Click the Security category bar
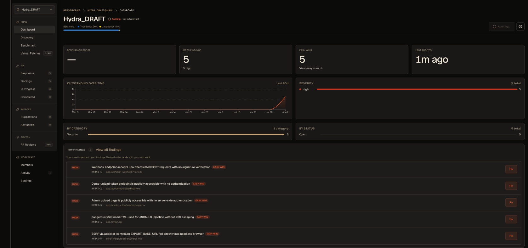528x248 pixels. [x=186, y=134]
